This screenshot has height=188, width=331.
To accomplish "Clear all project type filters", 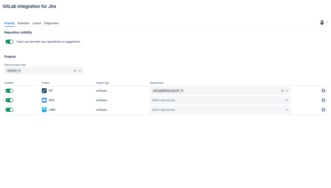I will pos(75,70).
